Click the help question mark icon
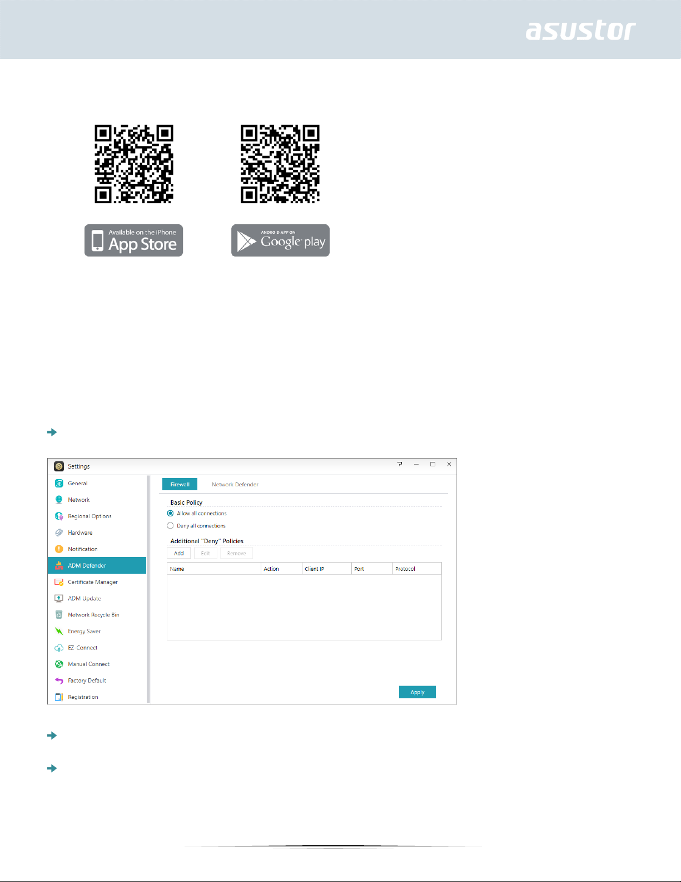Screen dimensions: 681x882 pos(400,464)
